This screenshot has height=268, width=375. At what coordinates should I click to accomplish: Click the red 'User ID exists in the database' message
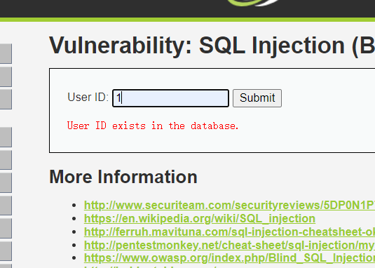pyautogui.click(x=153, y=126)
